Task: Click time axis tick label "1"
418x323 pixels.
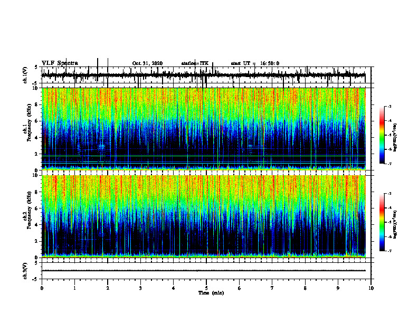Action: pyautogui.click(x=74, y=288)
